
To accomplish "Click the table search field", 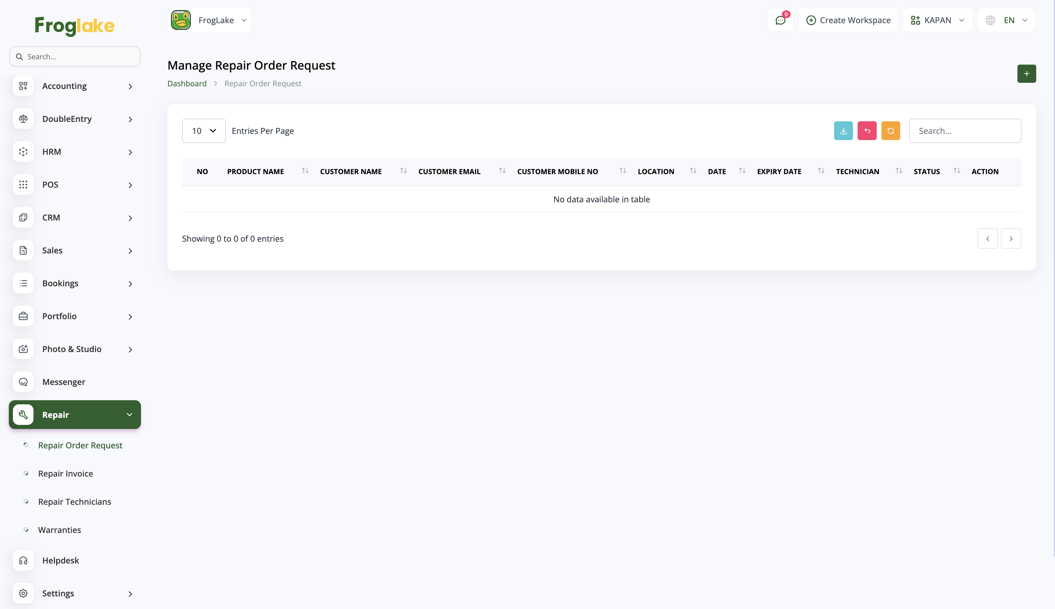I will coord(965,131).
